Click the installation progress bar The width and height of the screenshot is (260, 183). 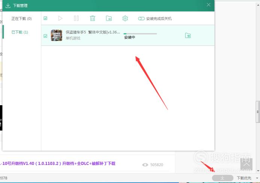pyautogui.click(x=140, y=34)
